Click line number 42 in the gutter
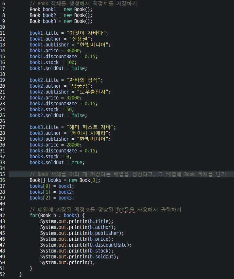 pos(3,215)
